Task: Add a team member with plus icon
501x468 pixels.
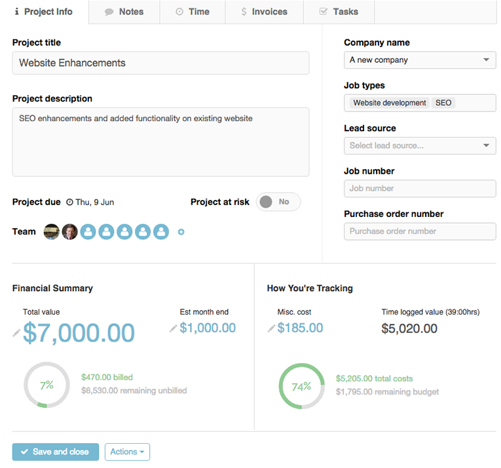Action: (x=181, y=232)
